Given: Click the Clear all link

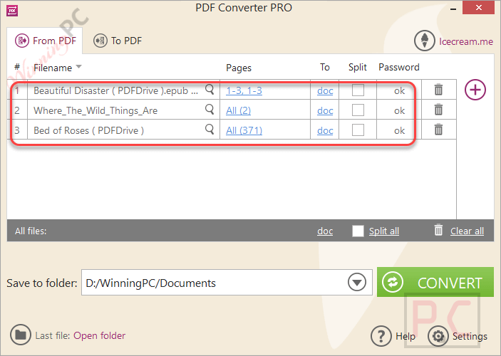Looking at the screenshot, I should click(x=467, y=231).
